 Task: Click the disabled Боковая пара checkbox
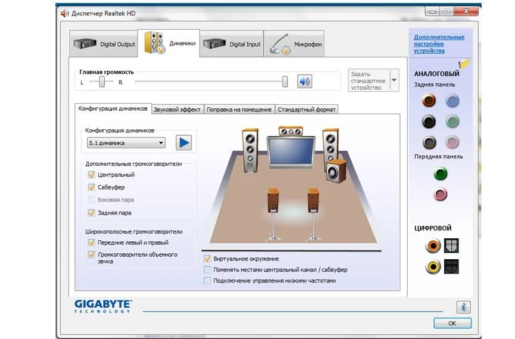coord(91,200)
